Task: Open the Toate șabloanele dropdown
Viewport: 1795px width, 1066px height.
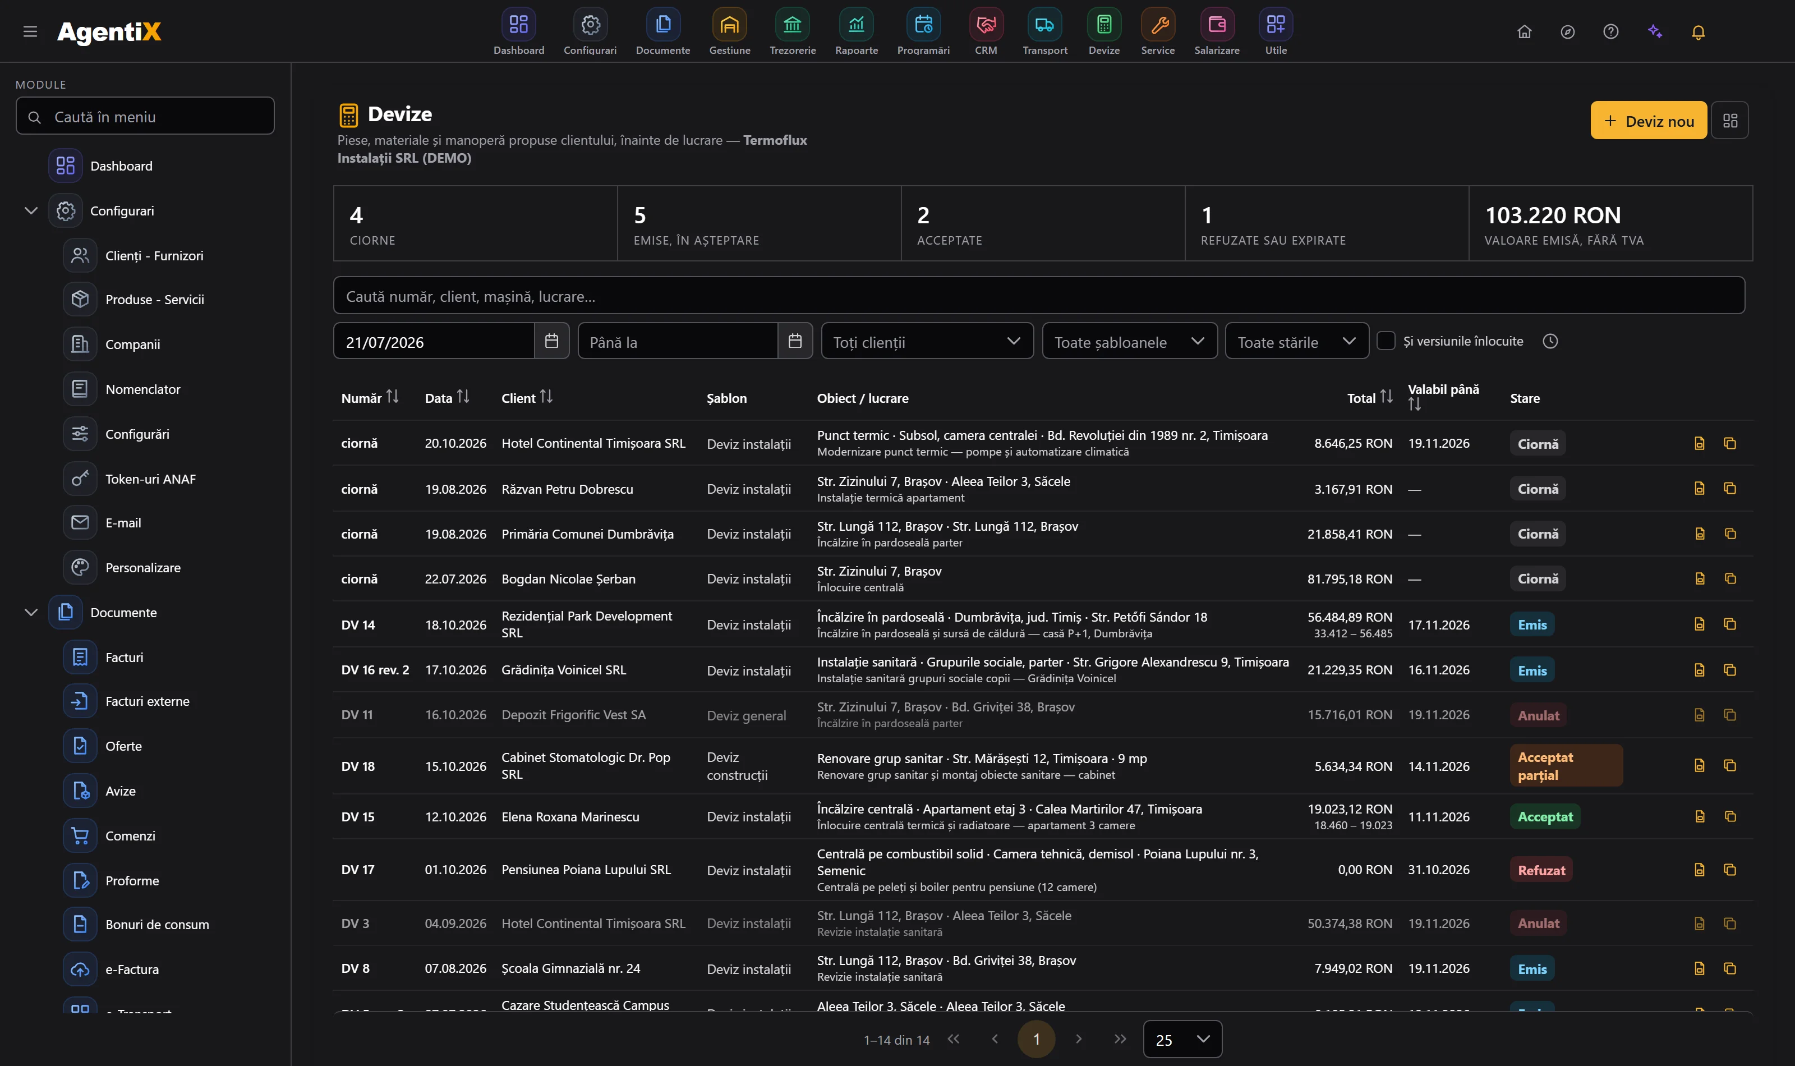Action: tap(1129, 341)
